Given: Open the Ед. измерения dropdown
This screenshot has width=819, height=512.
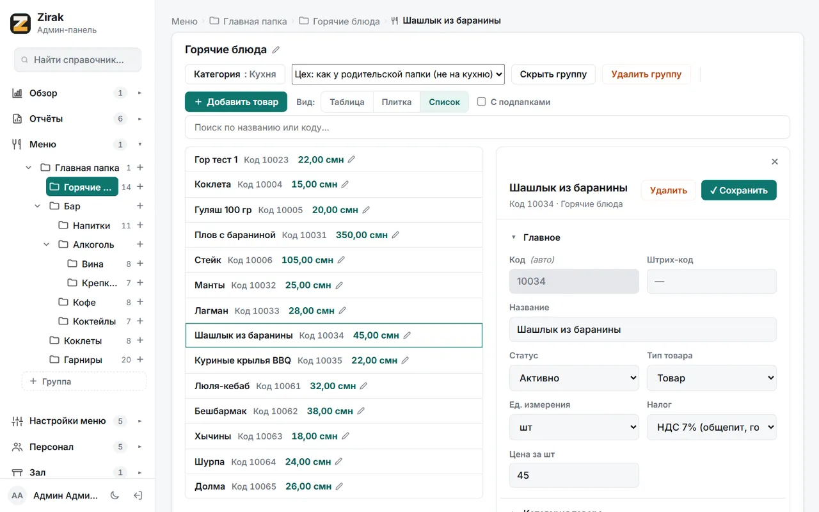Looking at the screenshot, I should point(574,427).
